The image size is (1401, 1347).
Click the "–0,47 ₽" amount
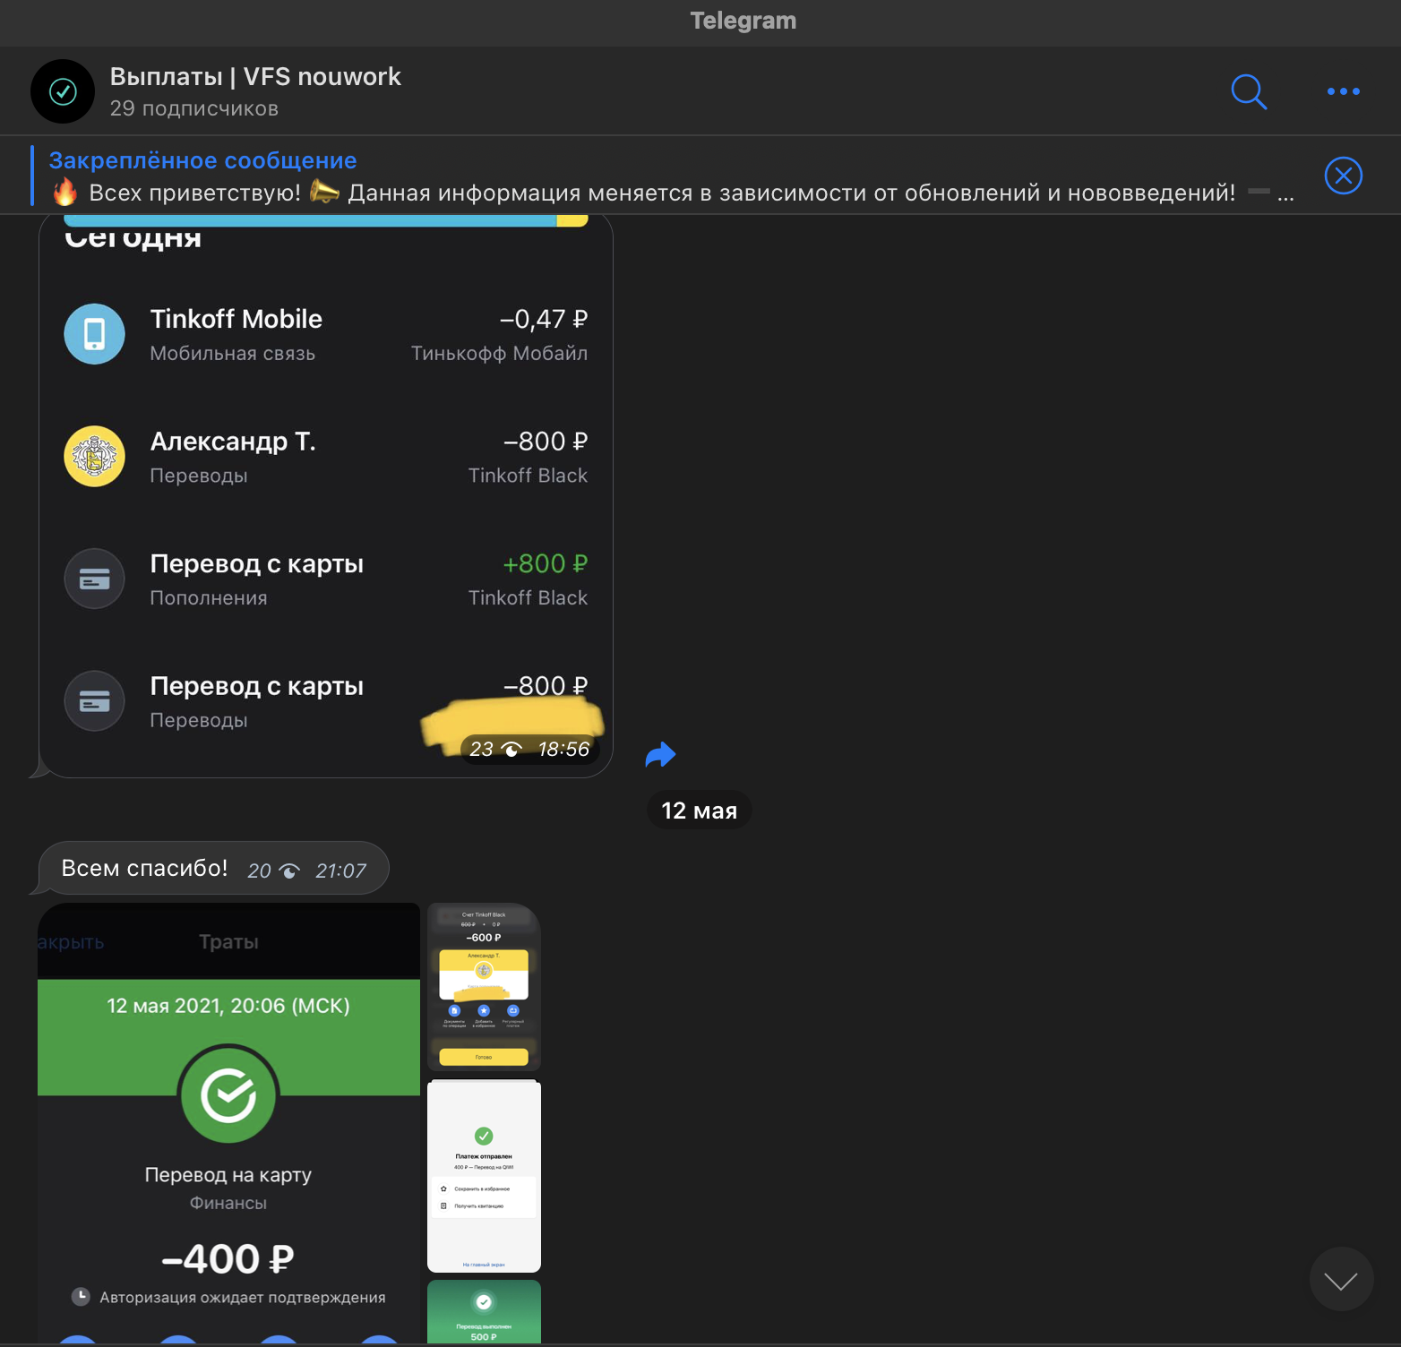543,319
